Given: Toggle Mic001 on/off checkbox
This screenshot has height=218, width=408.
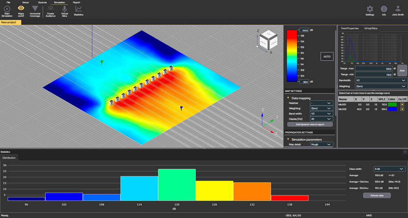Looking at the screenshot, I should pyautogui.click(x=402, y=104).
